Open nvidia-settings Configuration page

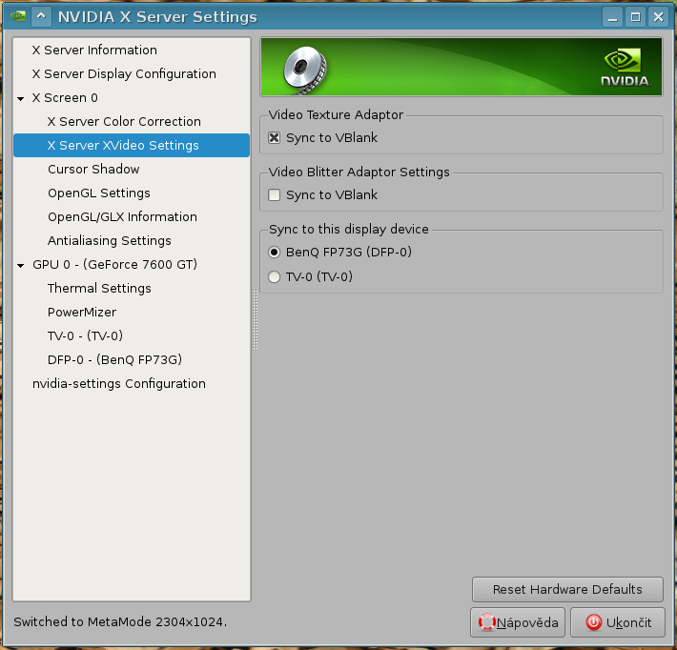[119, 383]
